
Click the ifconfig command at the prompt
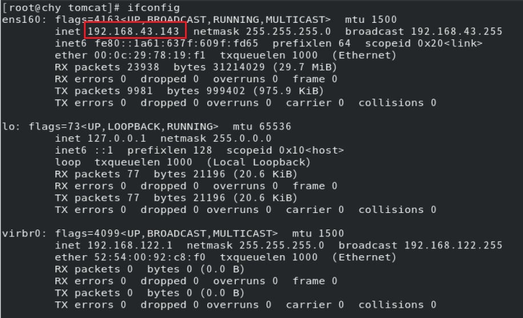[154, 7]
